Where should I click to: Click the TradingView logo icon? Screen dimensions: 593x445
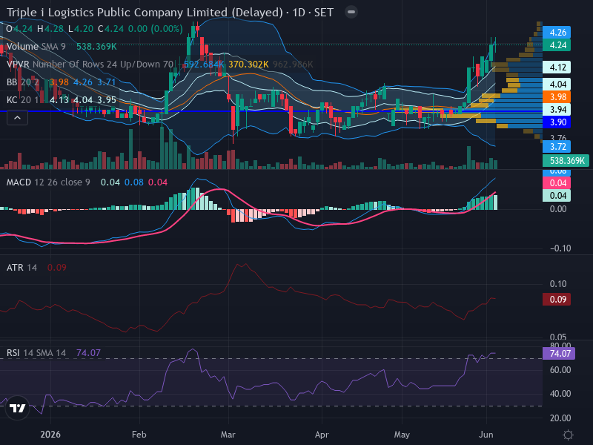tap(17, 408)
